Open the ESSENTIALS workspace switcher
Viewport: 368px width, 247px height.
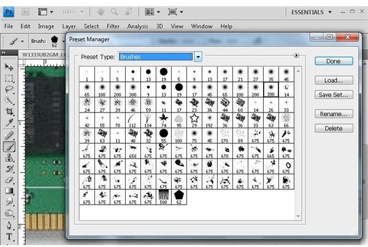point(311,12)
